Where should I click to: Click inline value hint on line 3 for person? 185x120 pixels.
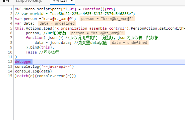(x=107, y=19)
